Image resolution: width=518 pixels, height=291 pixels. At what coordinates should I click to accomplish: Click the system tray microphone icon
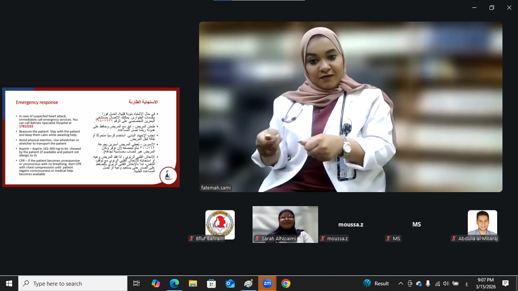428,283
